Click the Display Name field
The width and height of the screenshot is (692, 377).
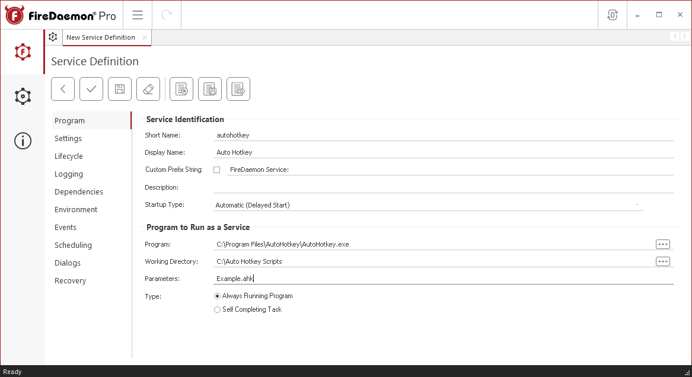(443, 152)
